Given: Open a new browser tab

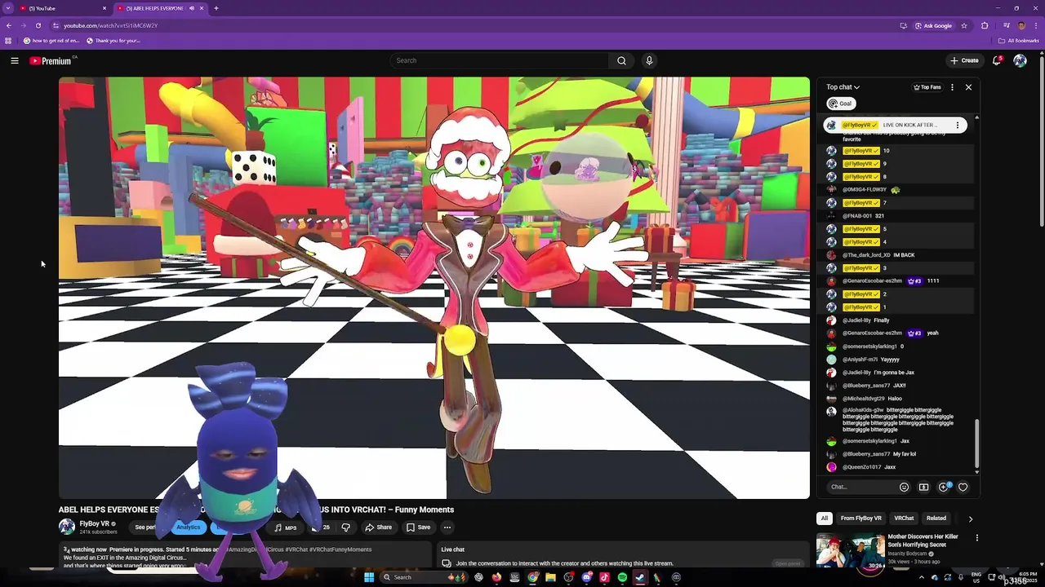Looking at the screenshot, I should [216, 8].
